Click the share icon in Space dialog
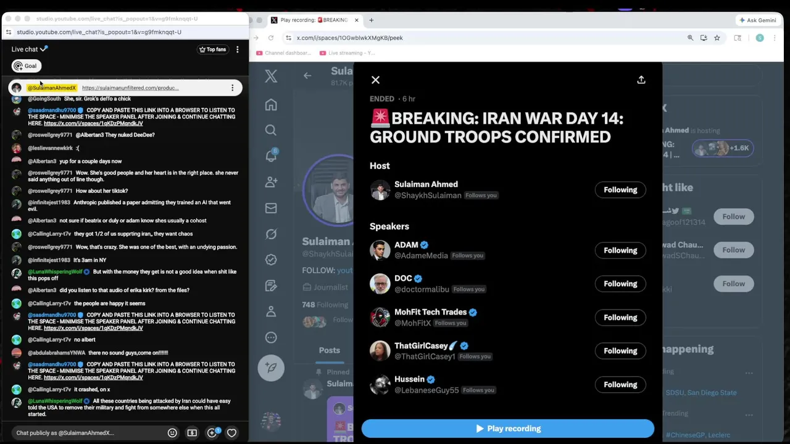 (641, 80)
